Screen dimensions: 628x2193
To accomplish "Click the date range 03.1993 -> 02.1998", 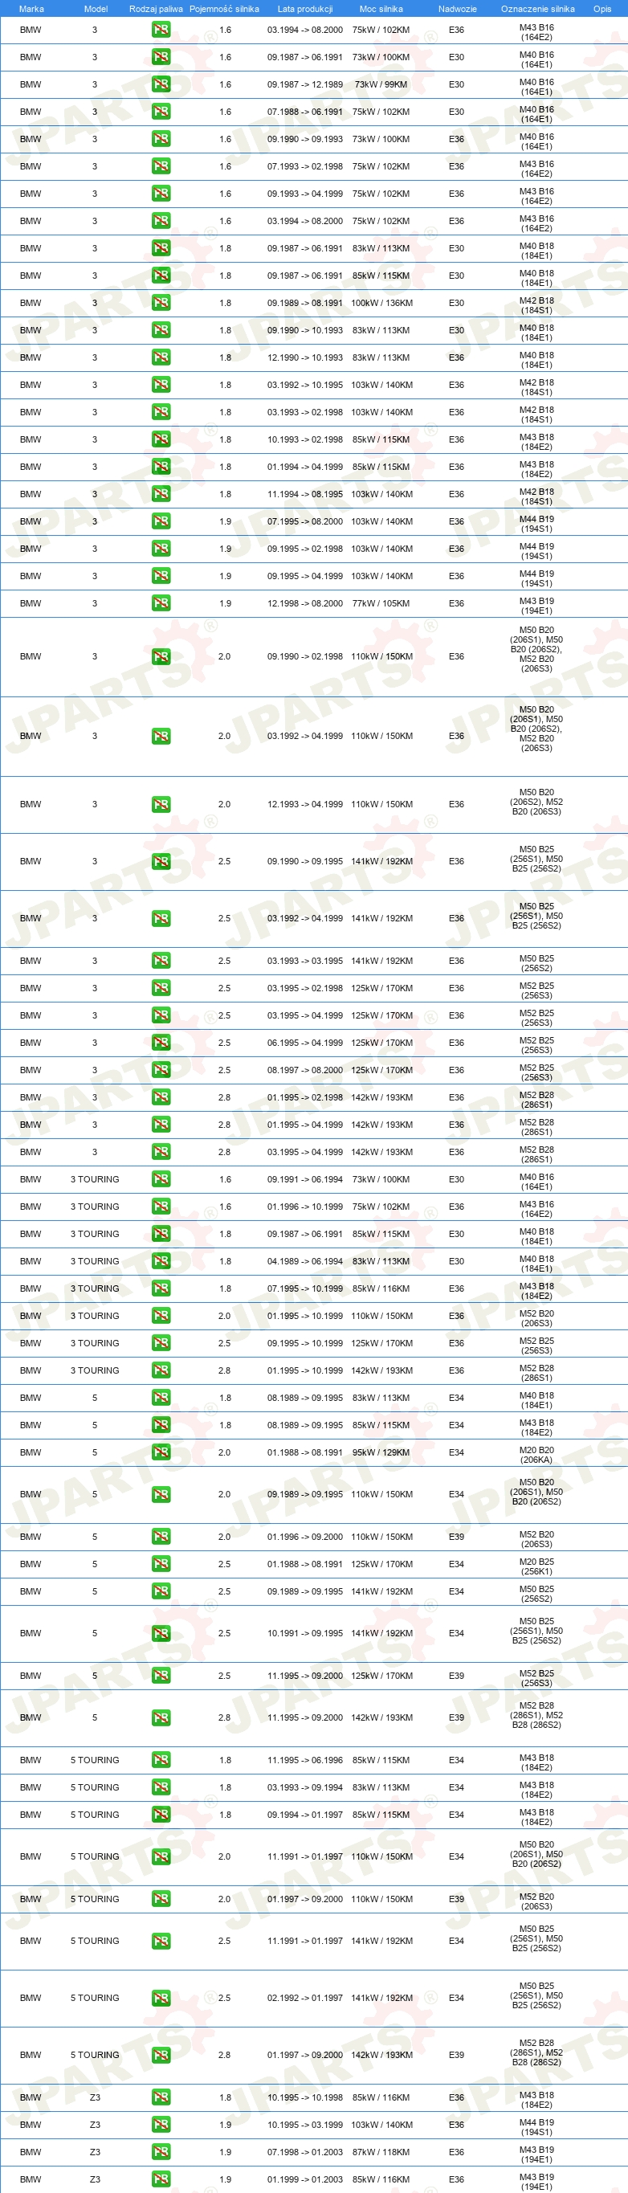I will tap(304, 412).
